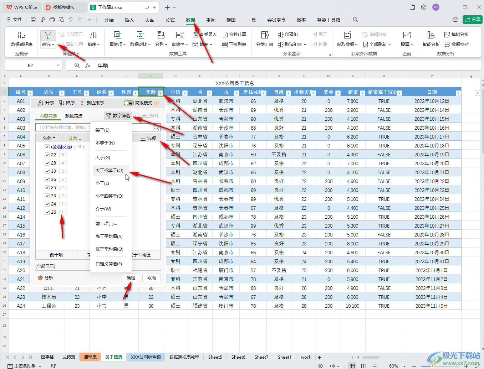
Task: Click 降序 descending sort in filter panel
Action: point(67,103)
